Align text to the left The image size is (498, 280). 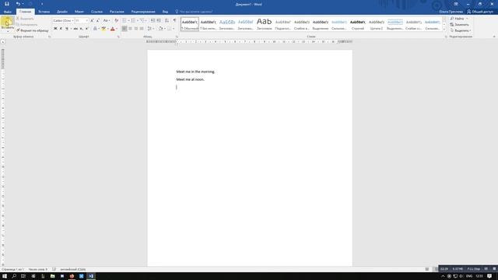[x=124, y=29]
